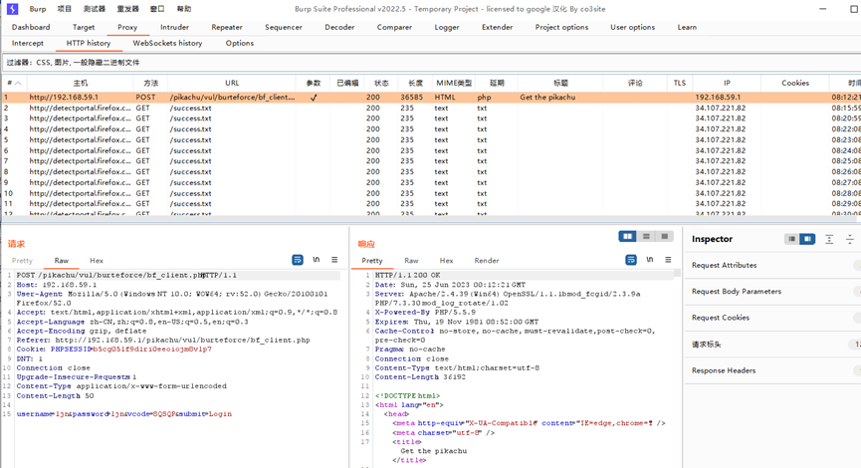
Task: Toggle pretty-print icon in response panel
Action: pyautogui.click(x=631, y=260)
